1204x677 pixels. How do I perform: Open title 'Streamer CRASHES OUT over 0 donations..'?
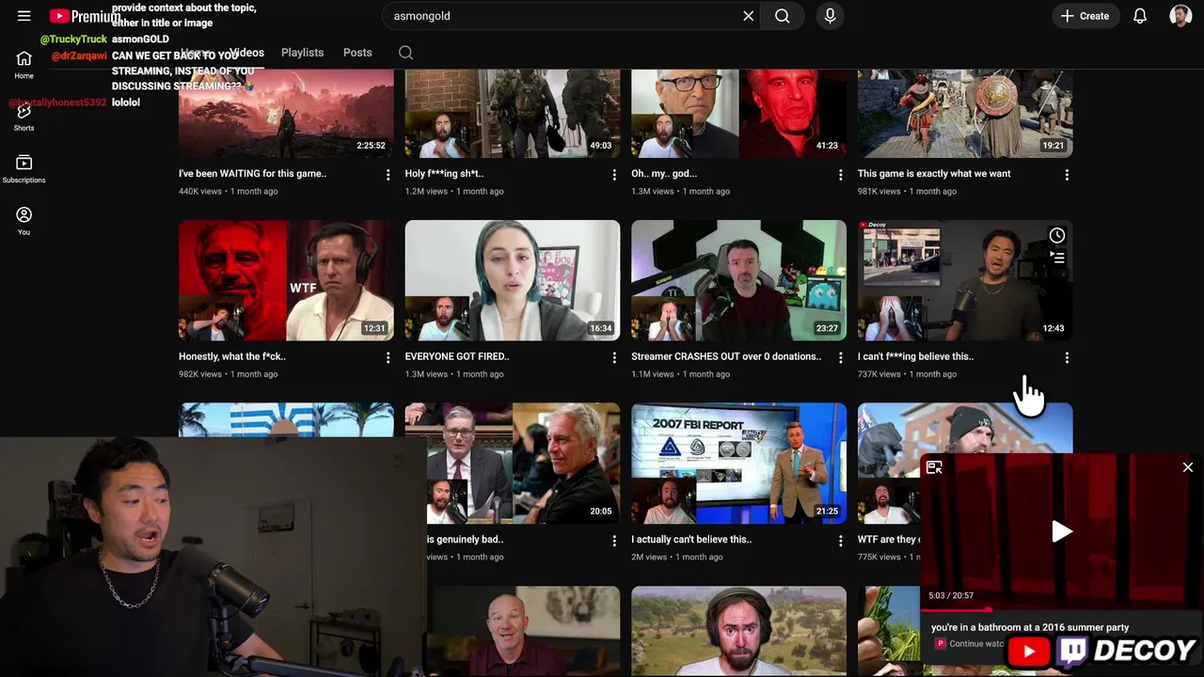click(726, 356)
